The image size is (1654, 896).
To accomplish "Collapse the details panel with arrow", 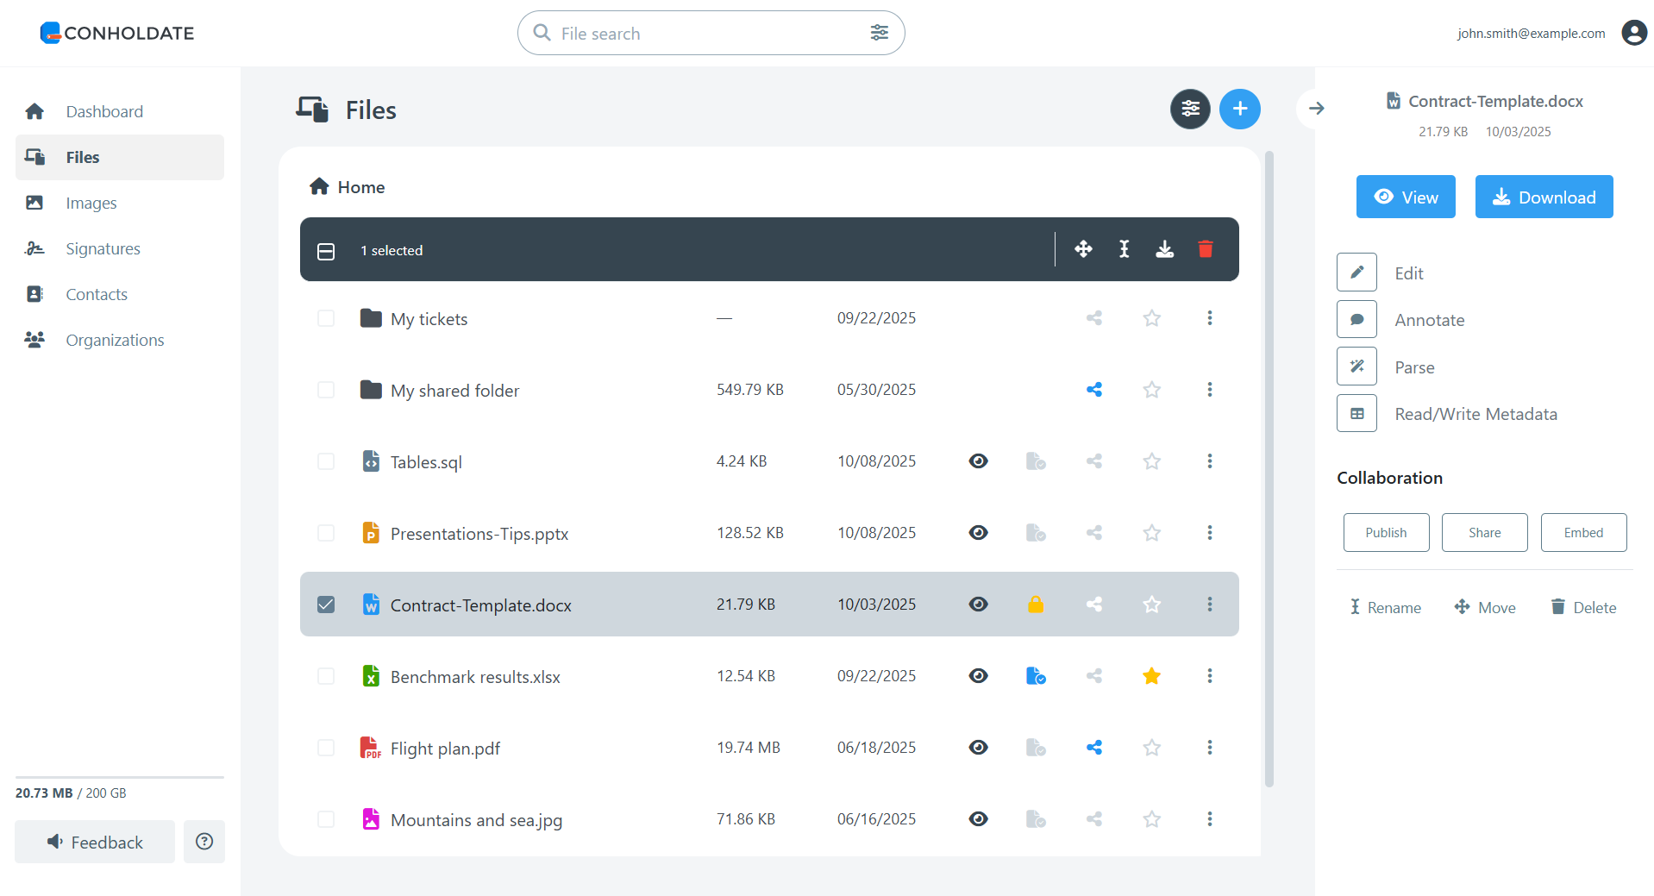I will click(1316, 109).
